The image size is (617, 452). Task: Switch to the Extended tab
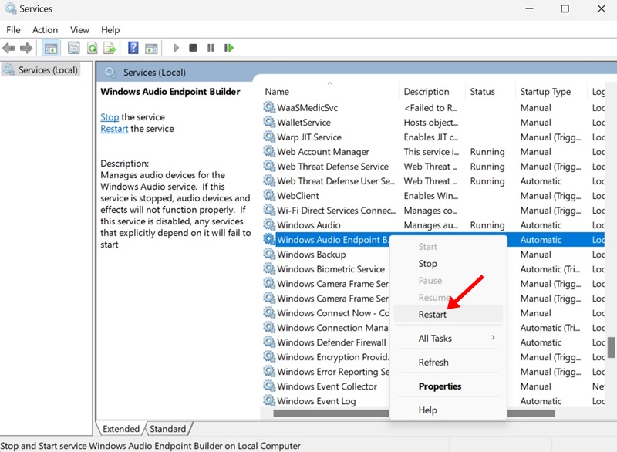pos(121,429)
